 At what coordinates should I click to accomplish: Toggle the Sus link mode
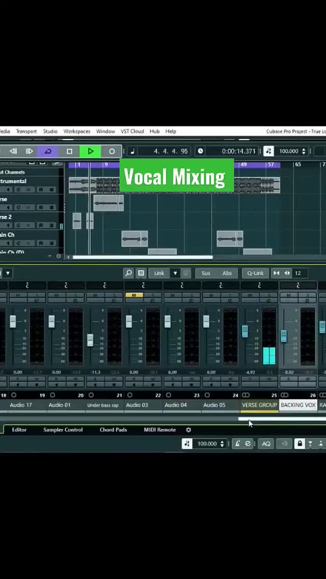tap(206, 273)
